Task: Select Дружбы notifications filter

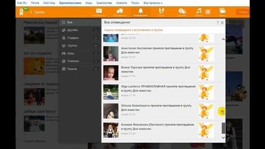Action: [x=80, y=30]
